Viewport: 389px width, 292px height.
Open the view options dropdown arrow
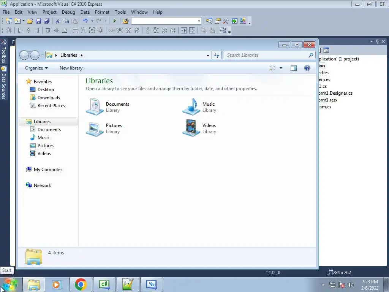281,68
